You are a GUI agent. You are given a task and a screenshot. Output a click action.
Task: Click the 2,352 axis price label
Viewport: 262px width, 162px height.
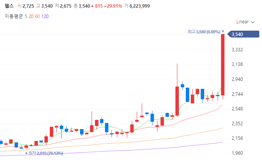237,124
